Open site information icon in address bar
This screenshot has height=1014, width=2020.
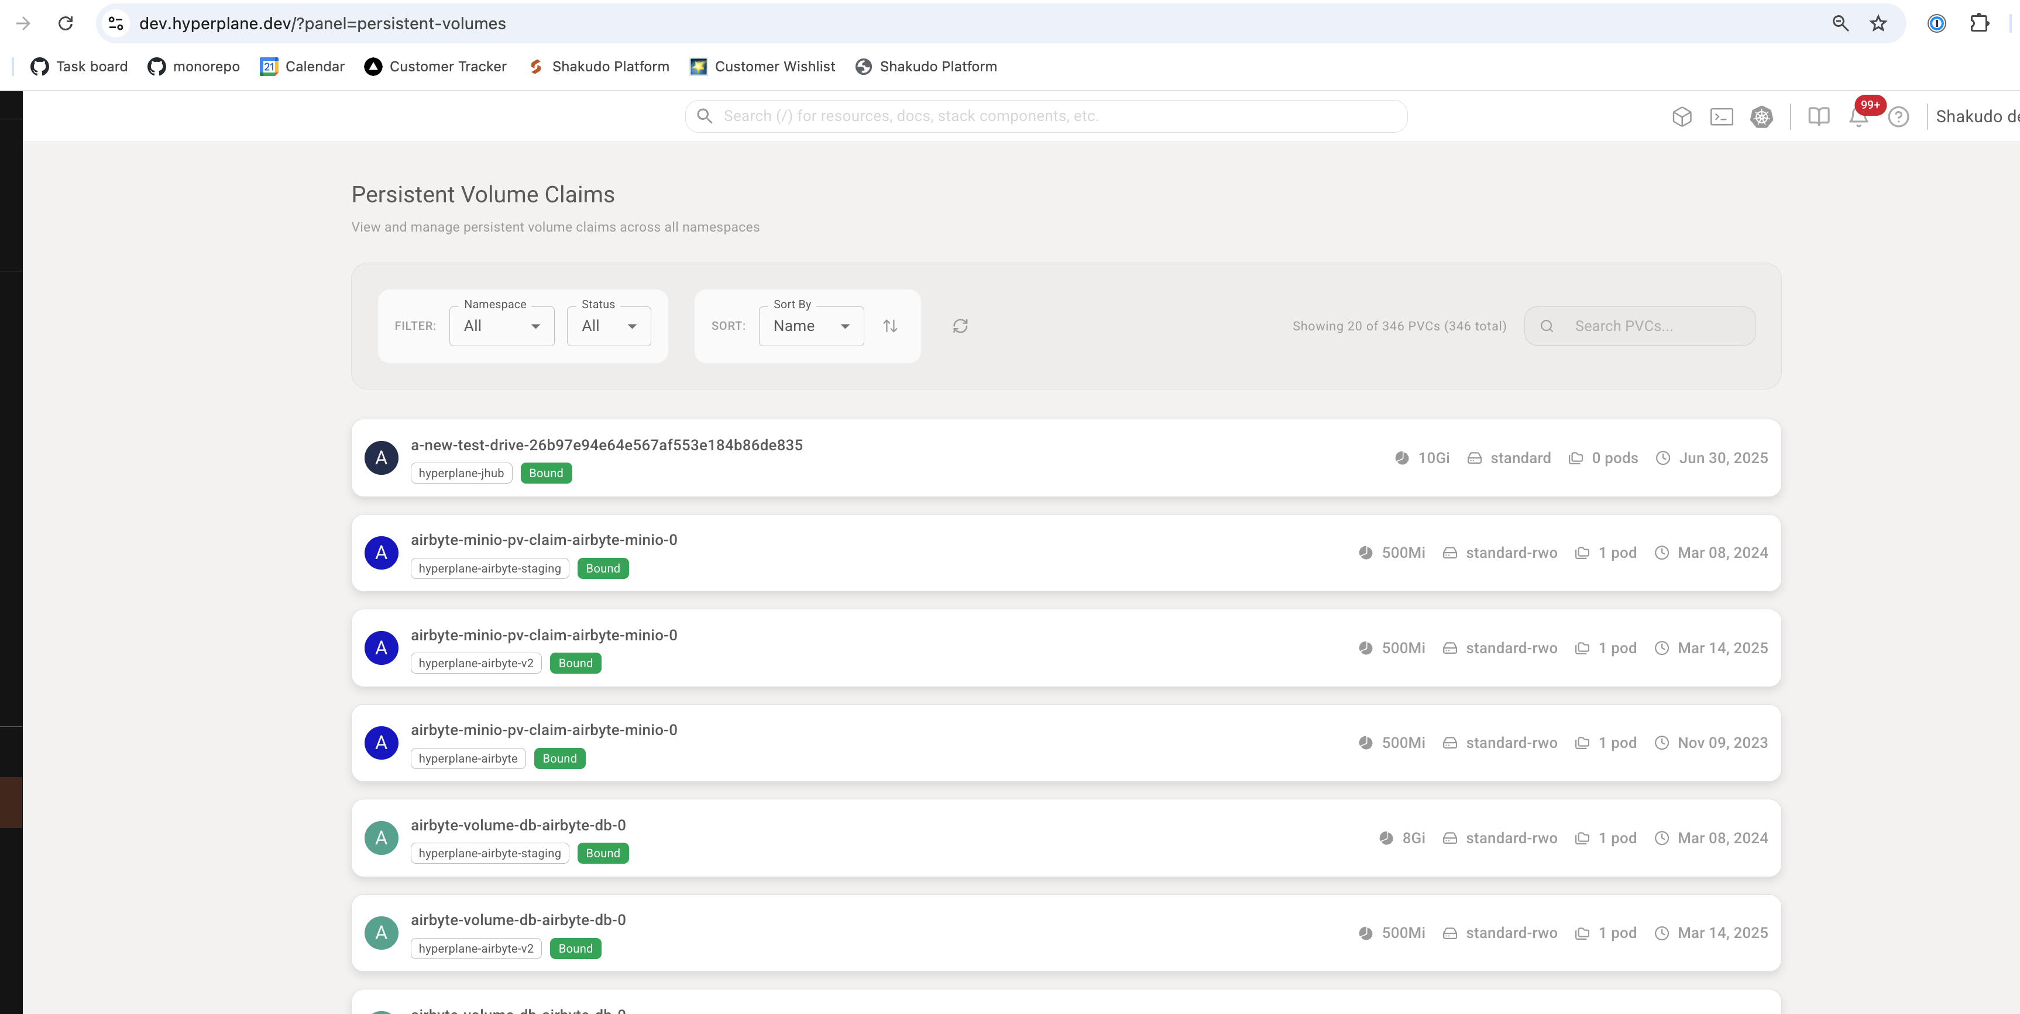[116, 23]
